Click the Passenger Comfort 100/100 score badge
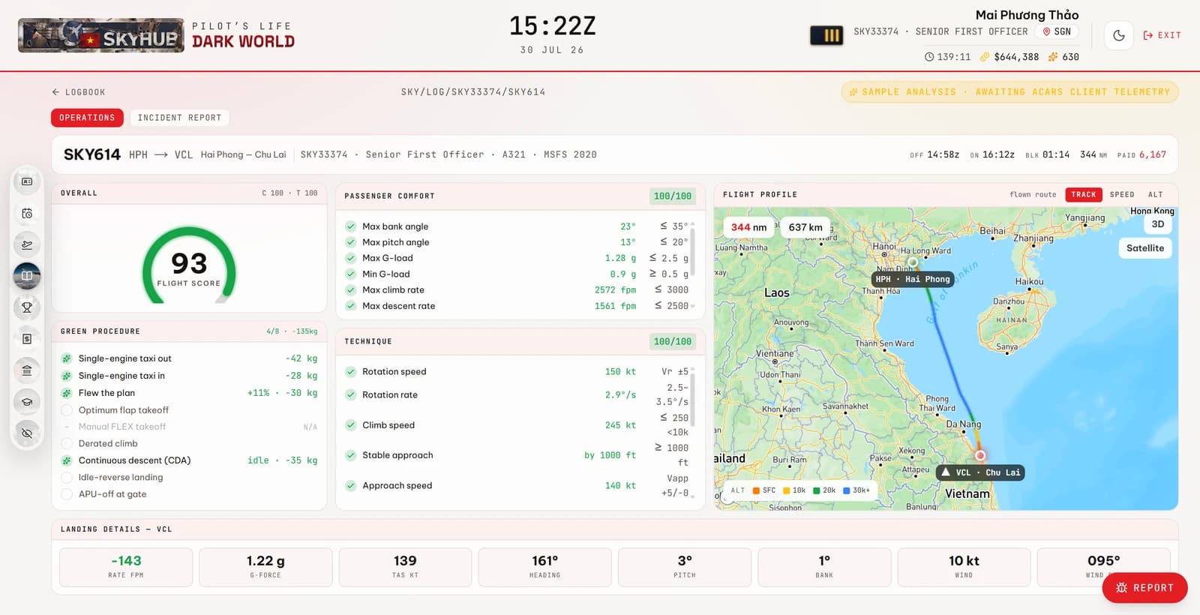 673,196
